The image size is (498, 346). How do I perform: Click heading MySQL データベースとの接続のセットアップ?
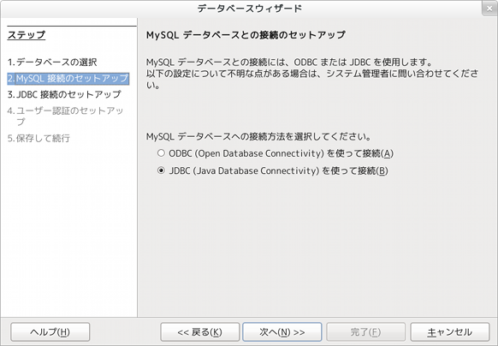pyautogui.click(x=246, y=34)
